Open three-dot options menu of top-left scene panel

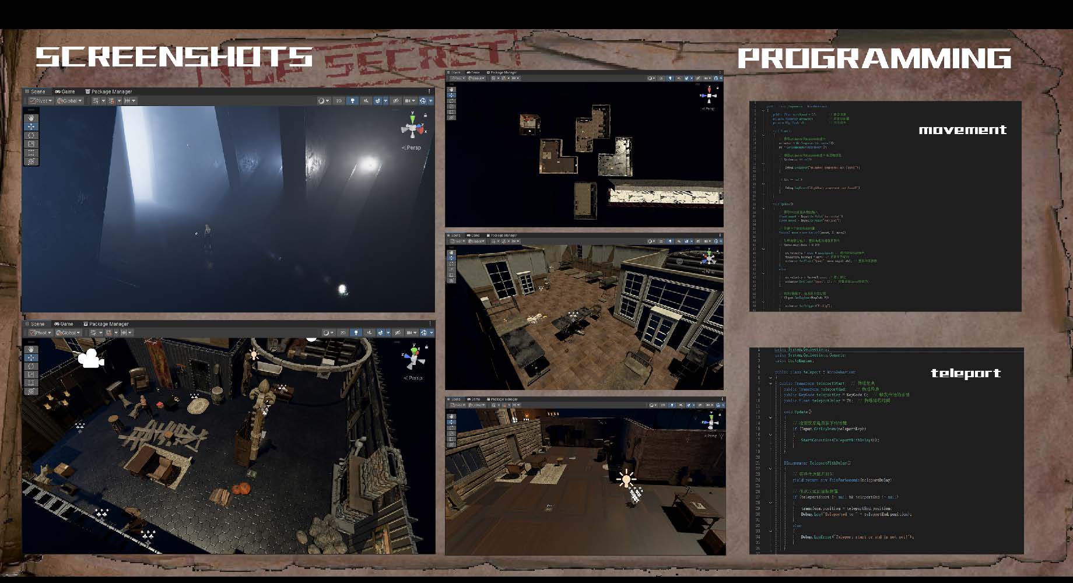click(x=429, y=92)
